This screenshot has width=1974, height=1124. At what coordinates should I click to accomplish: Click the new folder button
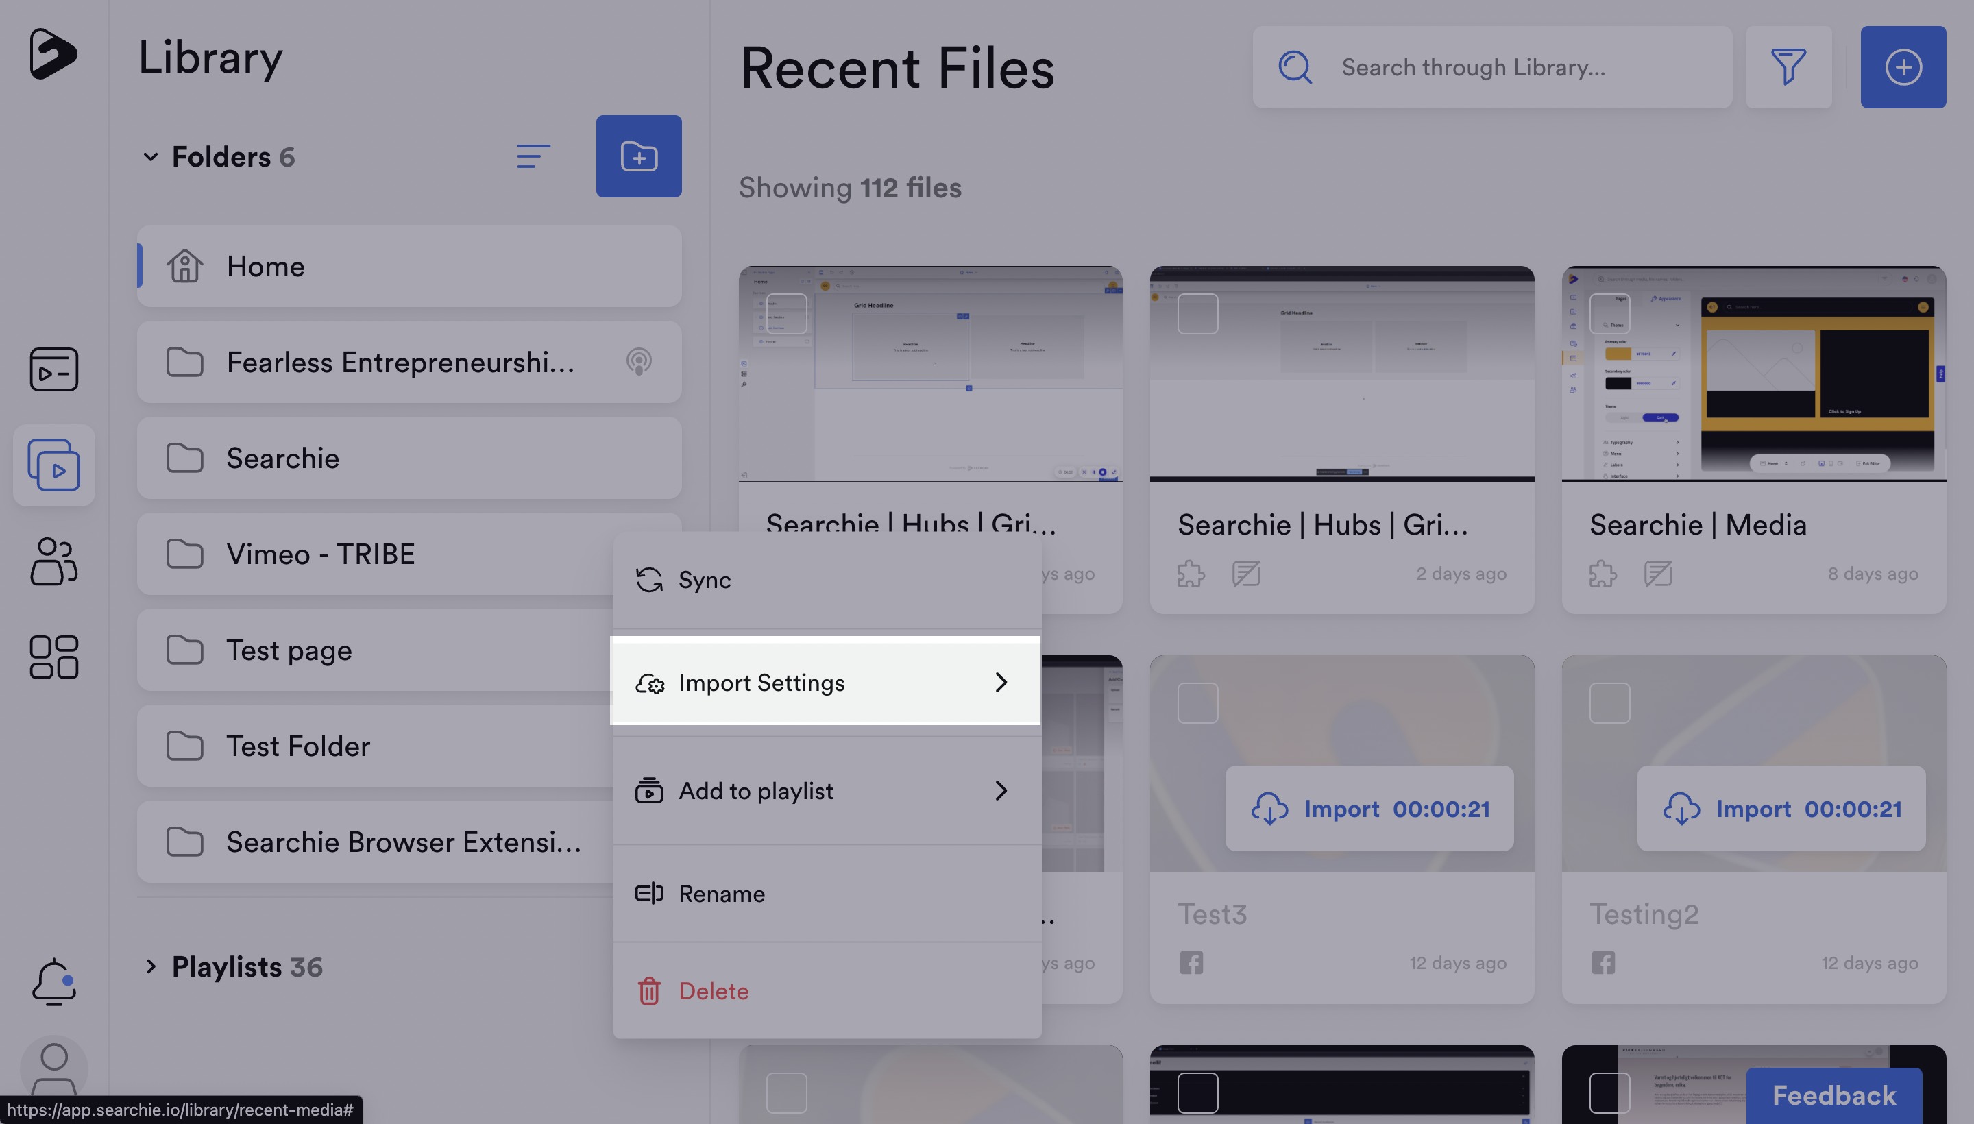coord(638,156)
